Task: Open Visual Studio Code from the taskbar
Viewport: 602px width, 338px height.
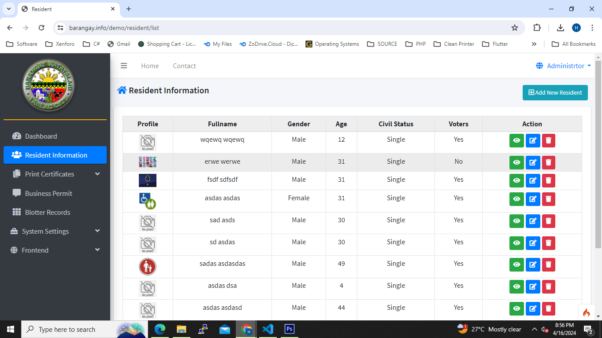Action: (x=268, y=329)
